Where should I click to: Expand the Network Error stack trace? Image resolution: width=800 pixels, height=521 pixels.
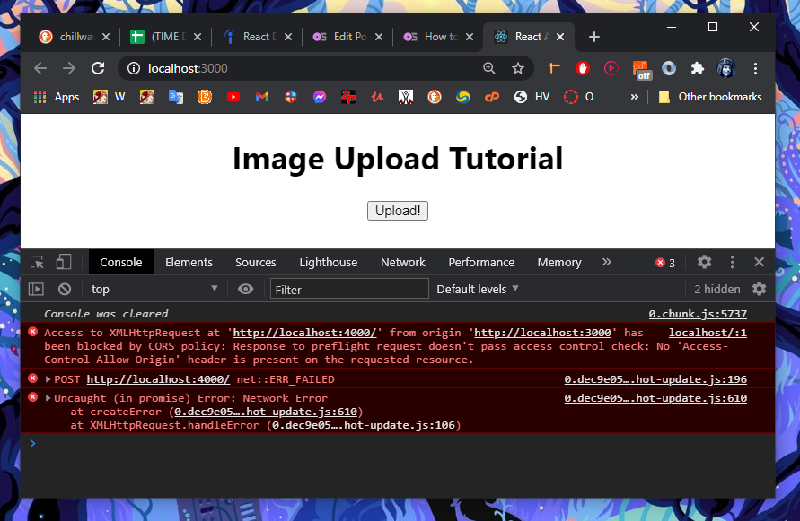[x=49, y=397]
